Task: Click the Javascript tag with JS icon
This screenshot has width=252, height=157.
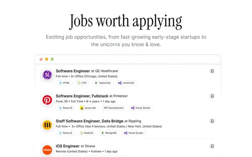Action: pos(88,108)
